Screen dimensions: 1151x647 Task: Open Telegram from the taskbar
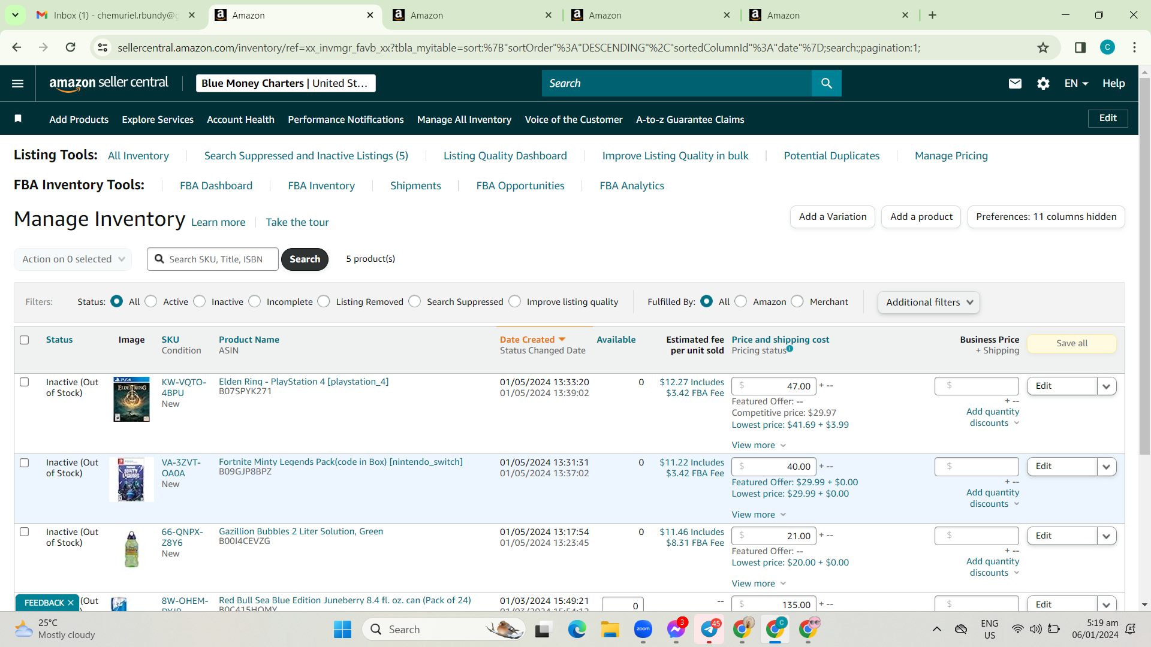[709, 630]
